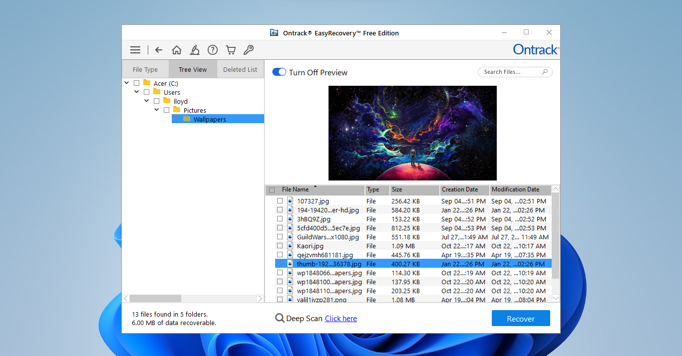Click the Users folder icon

coord(157,92)
